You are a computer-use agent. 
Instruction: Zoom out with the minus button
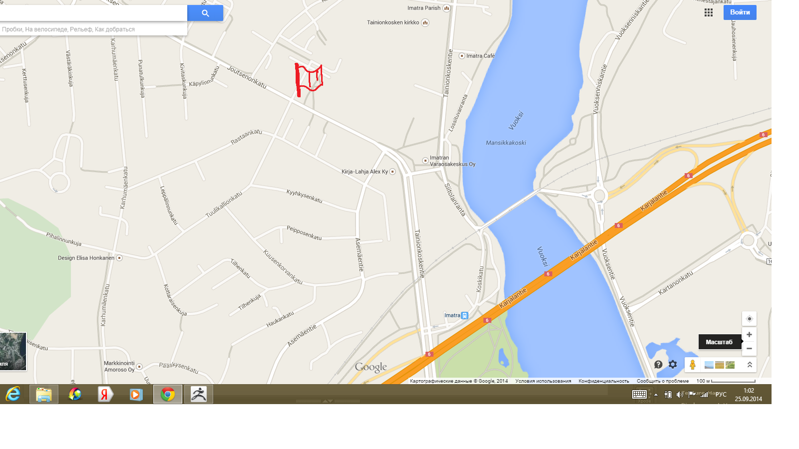point(749,348)
